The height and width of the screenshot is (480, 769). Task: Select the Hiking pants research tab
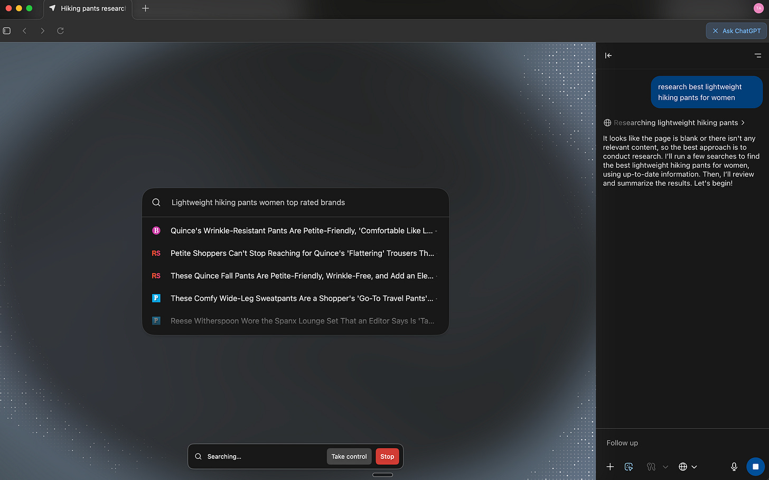point(88,8)
